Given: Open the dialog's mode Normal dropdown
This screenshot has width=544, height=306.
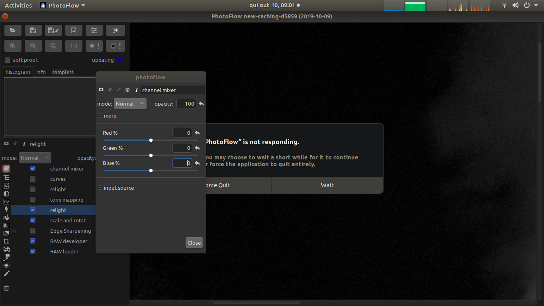Looking at the screenshot, I should [x=130, y=104].
